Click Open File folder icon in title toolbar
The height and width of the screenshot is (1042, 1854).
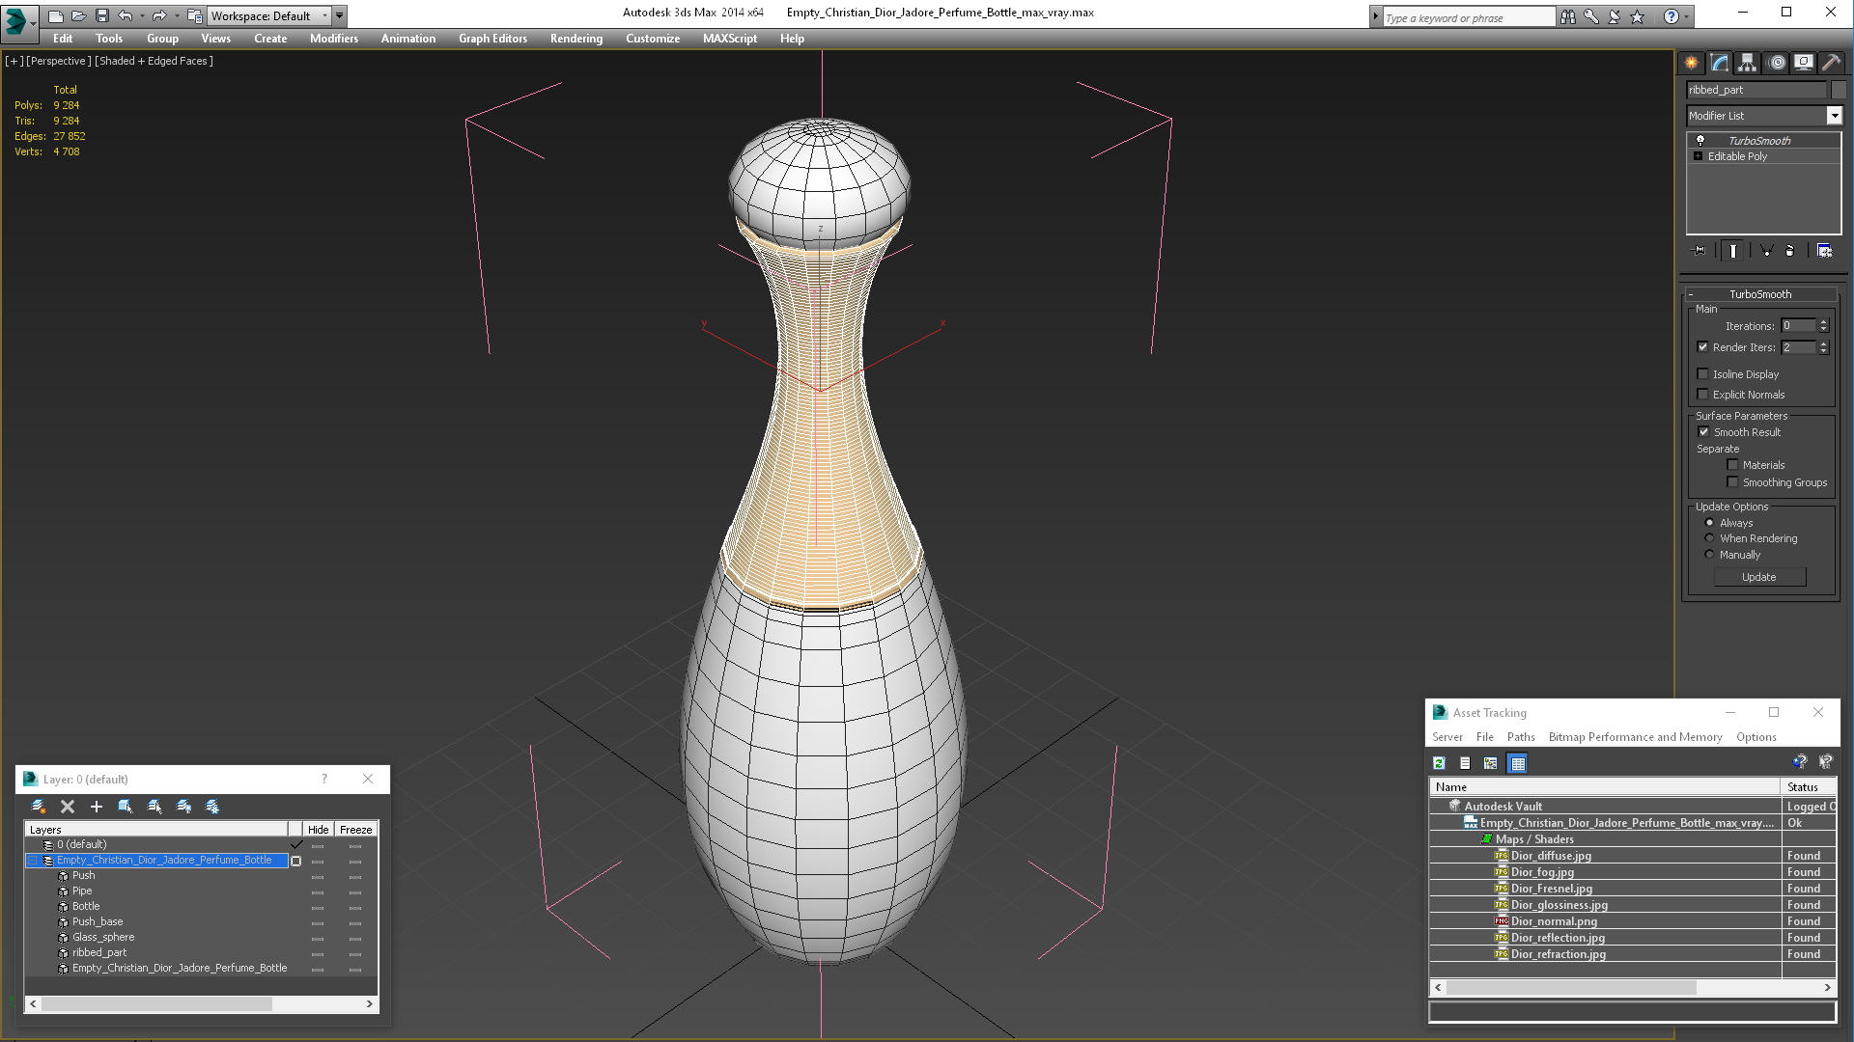coord(79,15)
